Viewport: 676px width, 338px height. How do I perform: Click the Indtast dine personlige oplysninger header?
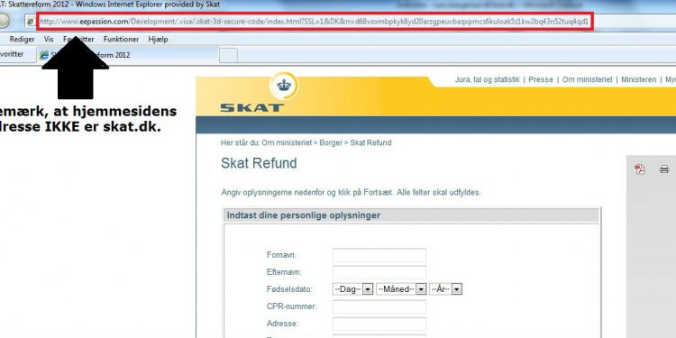pos(411,215)
